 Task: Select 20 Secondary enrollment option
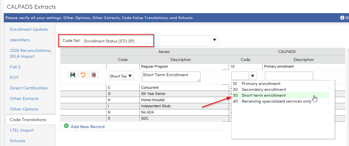pos(280,90)
